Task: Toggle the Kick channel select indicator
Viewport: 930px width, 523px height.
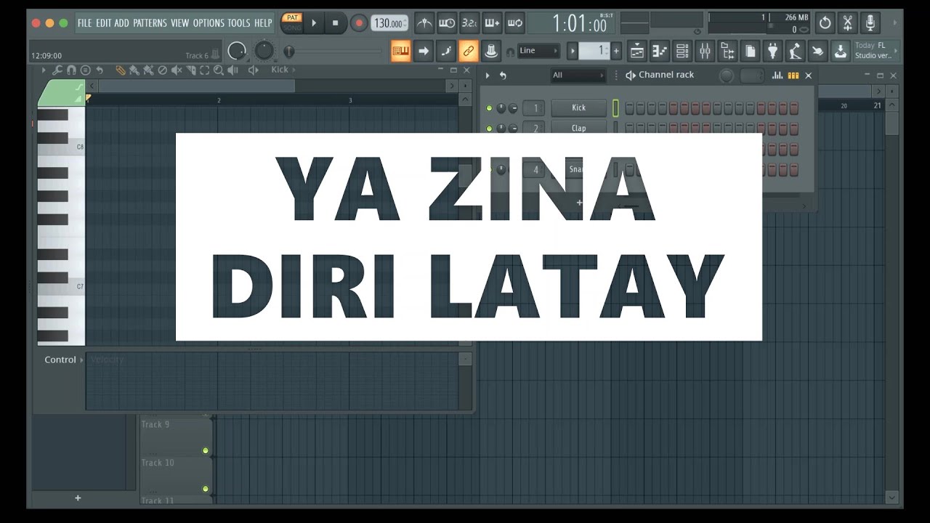Action: pos(615,108)
